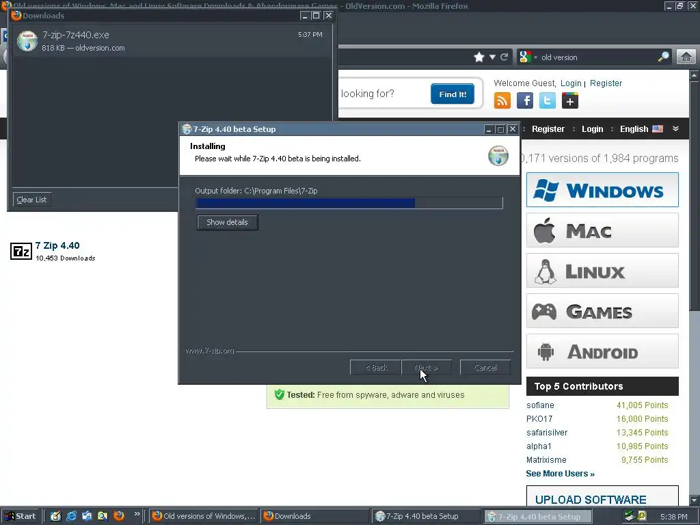Click the blue Register link beside Login
This screenshot has height=525, width=700.
pos(606,83)
